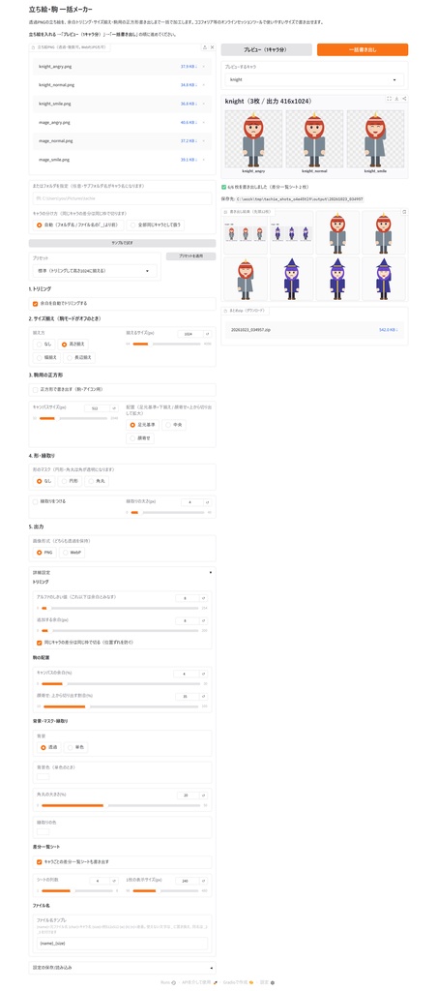This screenshot has width=437, height=991.
Task: Click 揃えるサイズ slider track
Action: (166, 344)
